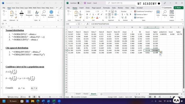Click Excel's Format Painter brush
Screen dimensions: 185x104
click(80, 17)
